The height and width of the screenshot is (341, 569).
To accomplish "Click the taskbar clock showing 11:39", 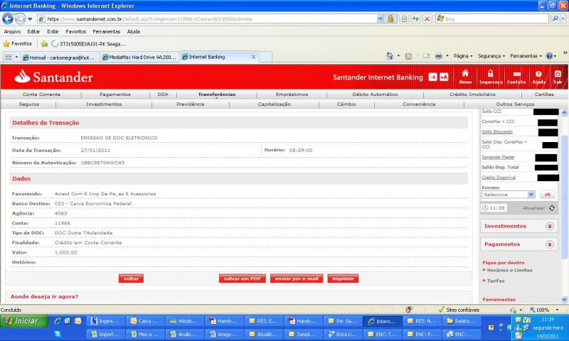I will point(548,320).
